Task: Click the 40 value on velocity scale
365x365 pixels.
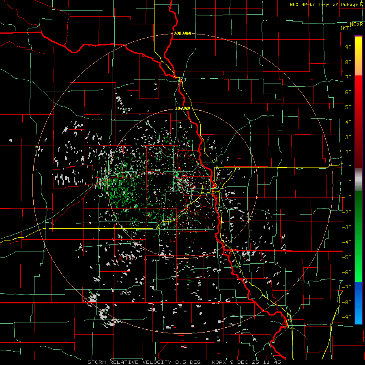Action: [x=348, y=122]
